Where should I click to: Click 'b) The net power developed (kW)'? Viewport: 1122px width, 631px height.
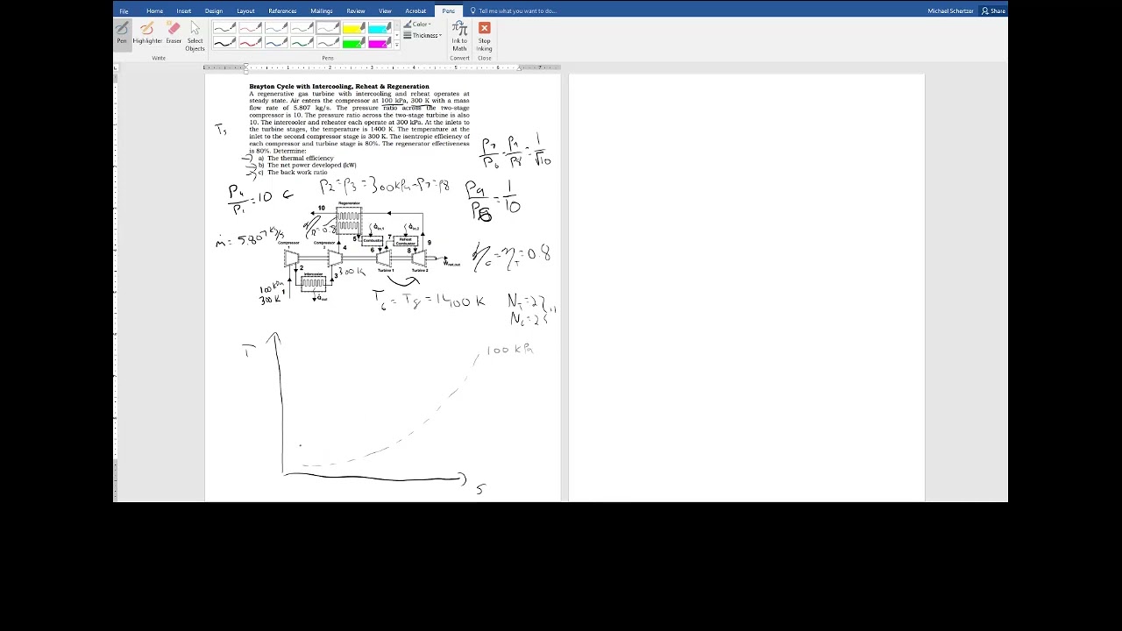click(x=307, y=165)
